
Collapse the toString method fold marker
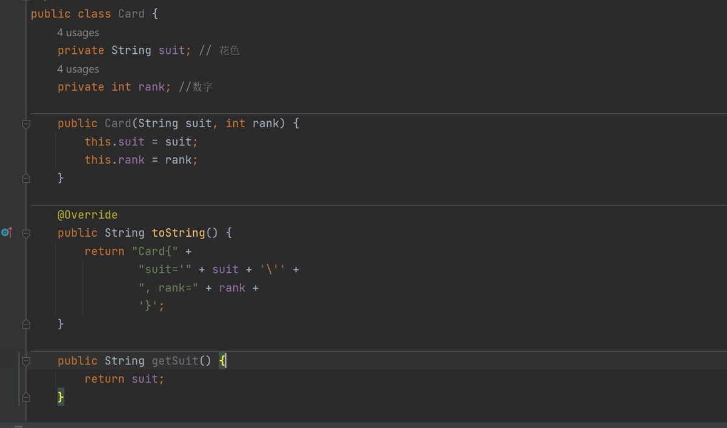[26, 233]
